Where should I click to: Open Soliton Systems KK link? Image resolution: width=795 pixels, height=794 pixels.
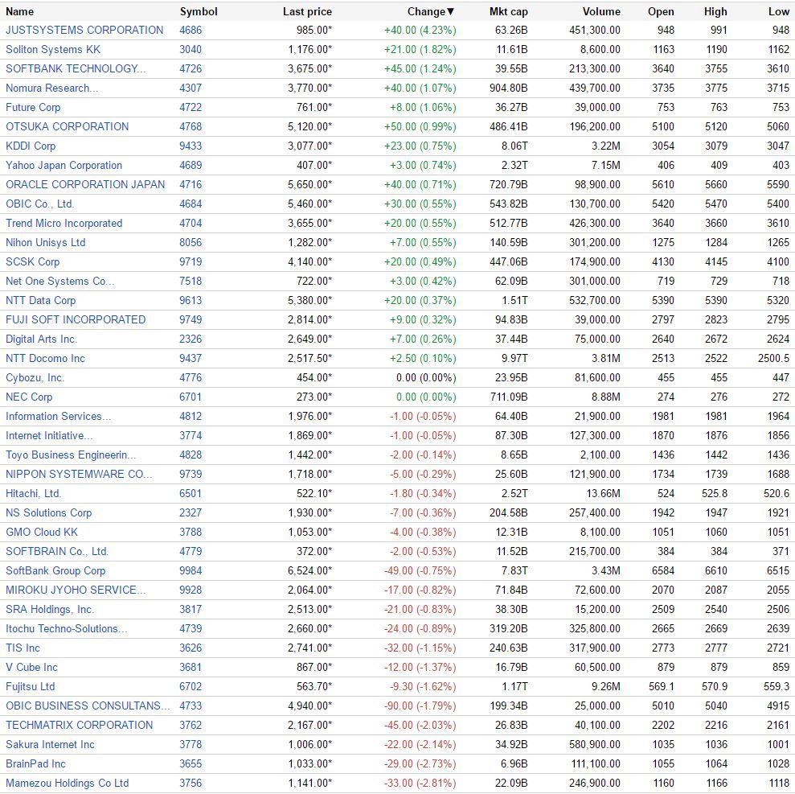point(53,49)
